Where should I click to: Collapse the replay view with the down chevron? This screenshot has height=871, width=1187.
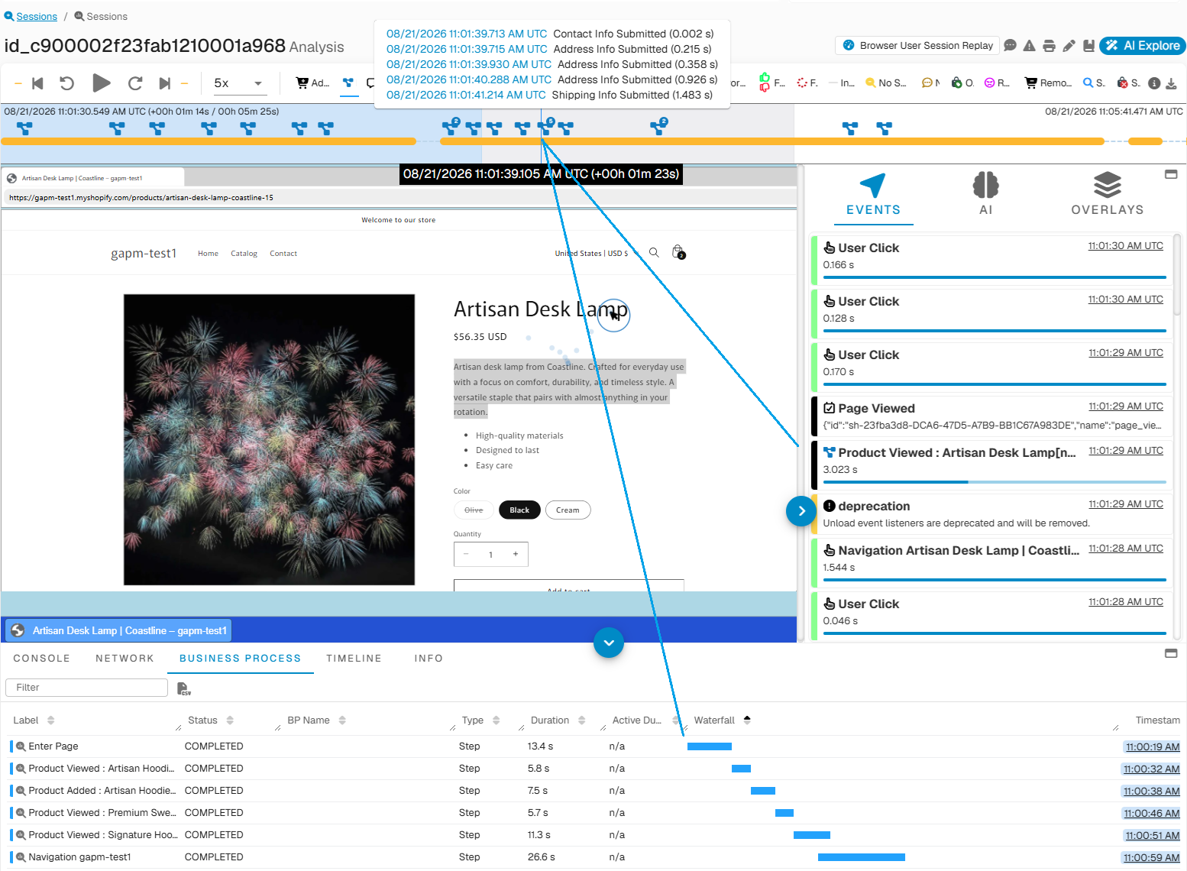pos(609,643)
